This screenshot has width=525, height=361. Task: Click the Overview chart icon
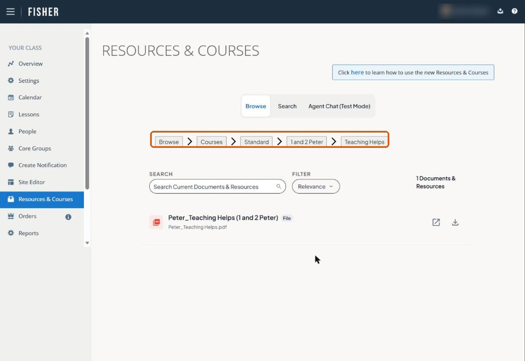(x=11, y=64)
